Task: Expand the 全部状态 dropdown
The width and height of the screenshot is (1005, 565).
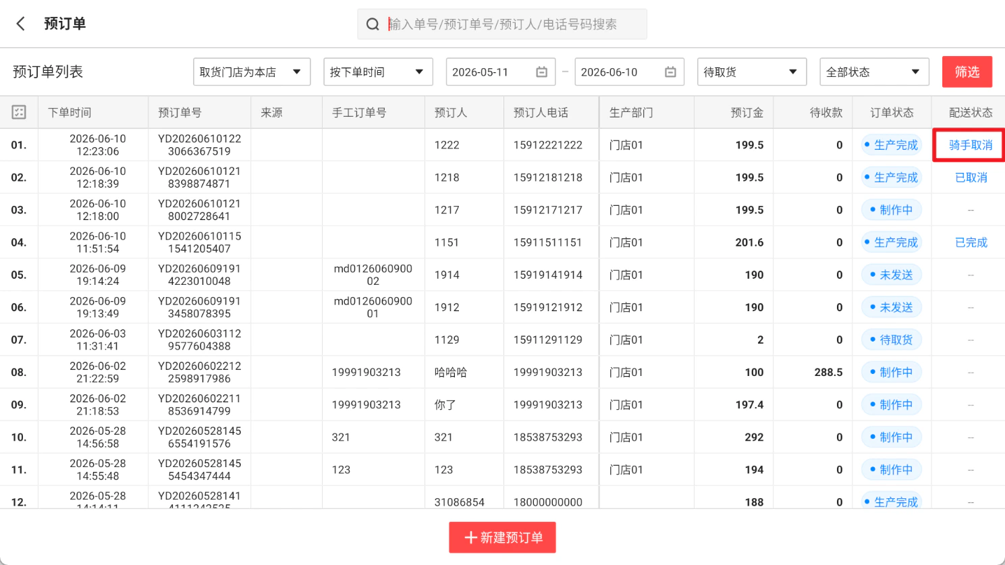Action: click(874, 72)
